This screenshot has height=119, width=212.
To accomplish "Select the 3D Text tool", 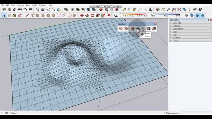I will [x=150, y=10].
